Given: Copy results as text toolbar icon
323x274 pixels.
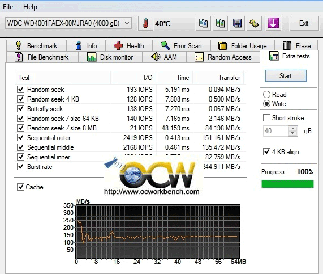Looking at the screenshot, I should click(203, 23).
